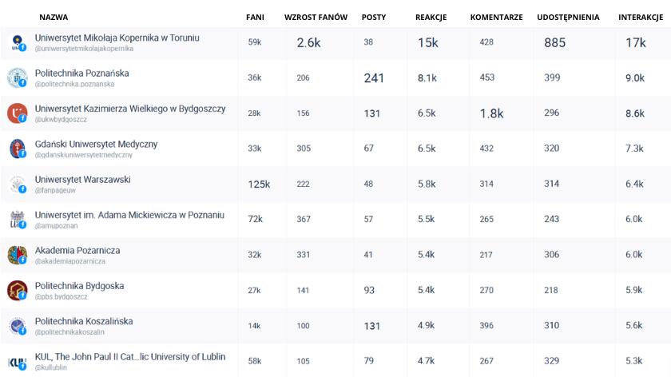Image resolution: width=671 pixels, height=377 pixels.
Task: Click Politechnika Bydgoska logo icon
Action: [x=17, y=291]
